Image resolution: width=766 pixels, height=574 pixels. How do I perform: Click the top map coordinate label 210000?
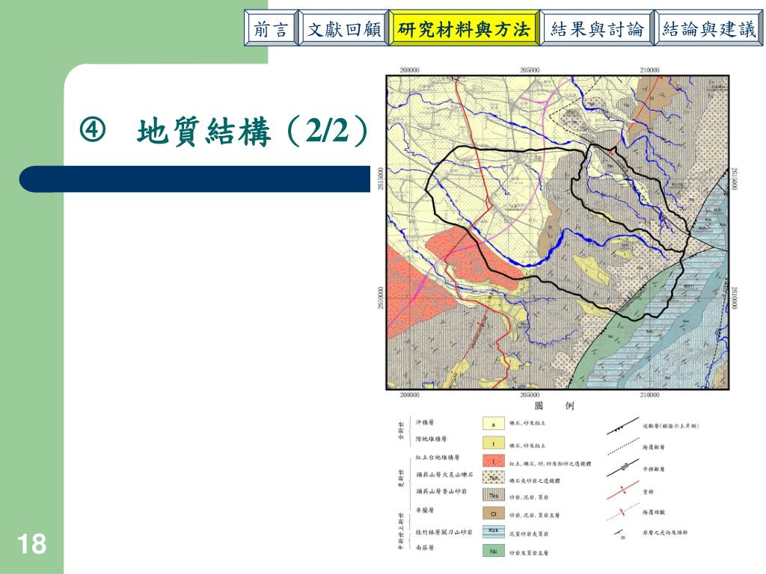(x=649, y=70)
